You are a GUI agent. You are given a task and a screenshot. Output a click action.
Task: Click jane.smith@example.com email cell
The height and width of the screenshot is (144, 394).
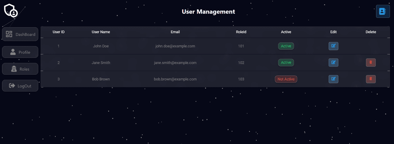click(x=175, y=63)
